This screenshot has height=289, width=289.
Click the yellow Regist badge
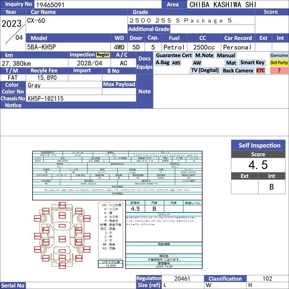[x=103, y=55]
